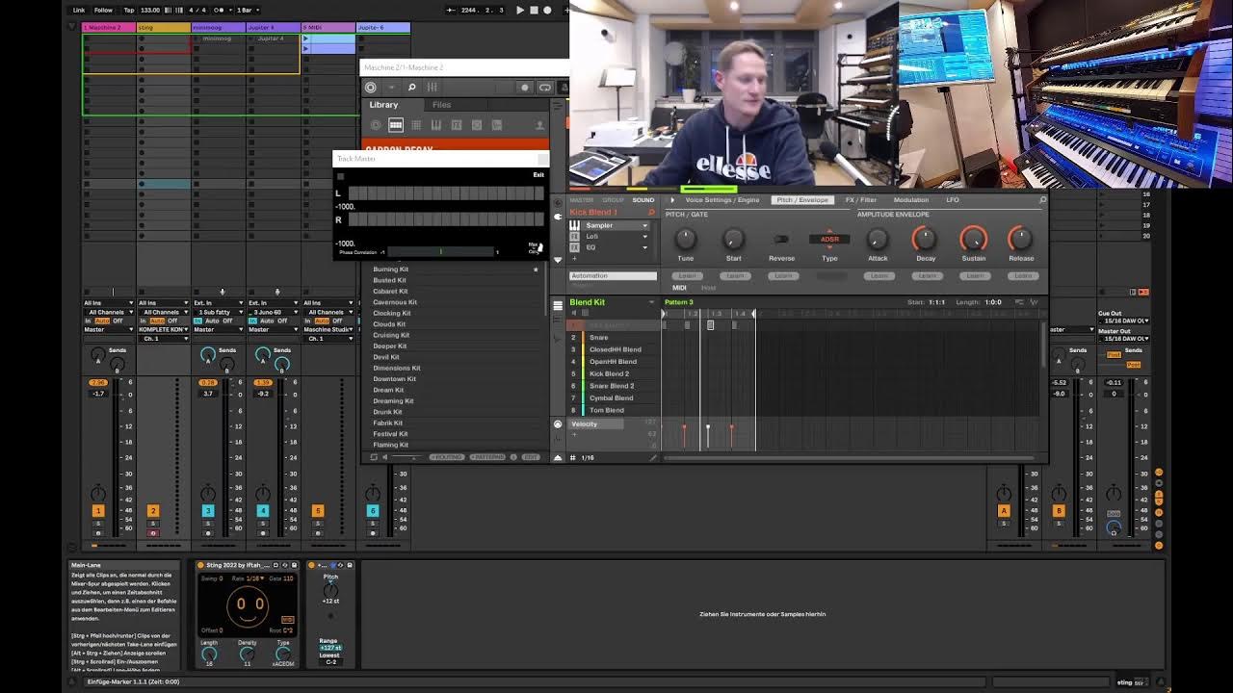Open the Modulation page
Screen dimensions: 1233x693
click(x=910, y=200)
